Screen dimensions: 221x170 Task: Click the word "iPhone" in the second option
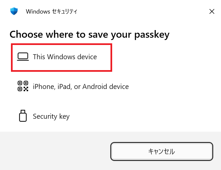[43, 87]
